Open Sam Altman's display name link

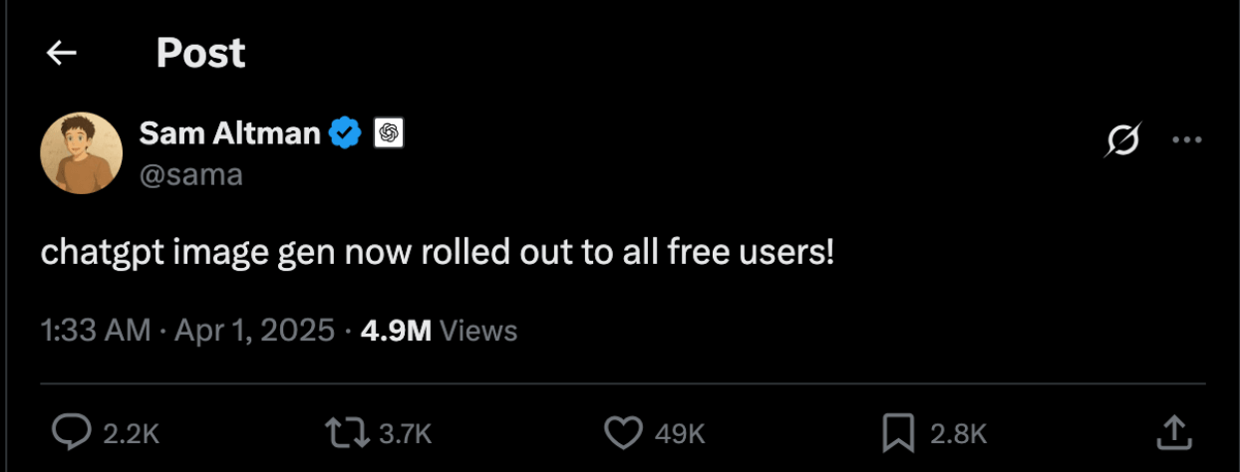(229, 132)
